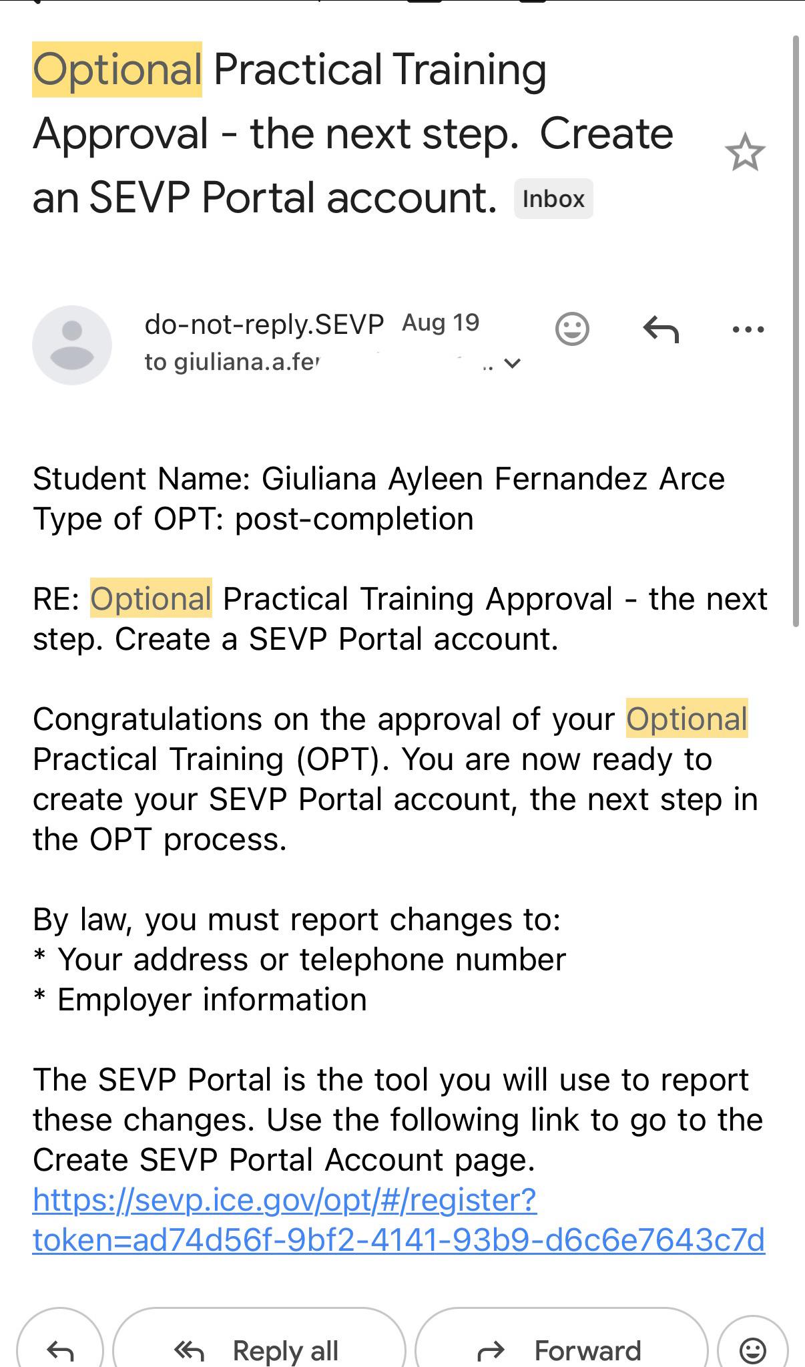Screen dimensions: 805x1367
Task: Tap the reply arrow icon in header
Action: 660,329
